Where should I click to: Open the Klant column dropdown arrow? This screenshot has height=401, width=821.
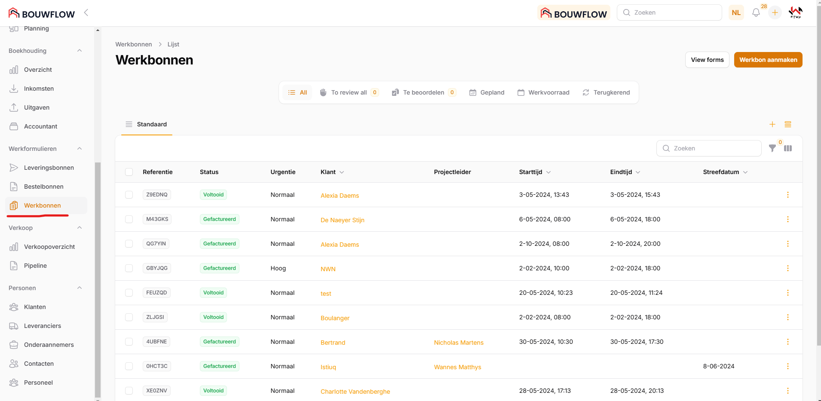(x=342, y=172)
